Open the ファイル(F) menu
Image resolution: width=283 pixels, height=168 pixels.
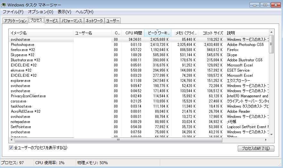pyautogui.click(x=13, y=12)
